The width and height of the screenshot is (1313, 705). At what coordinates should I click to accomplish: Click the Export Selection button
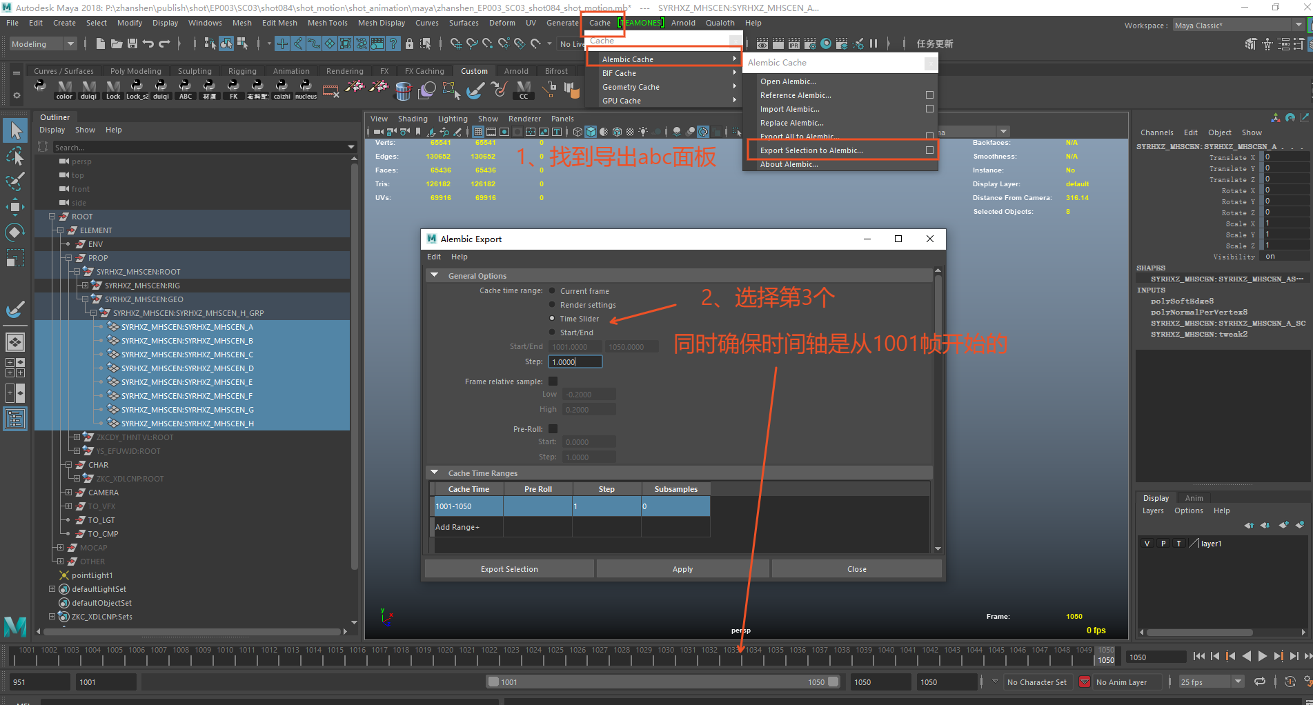pos(509,569)
